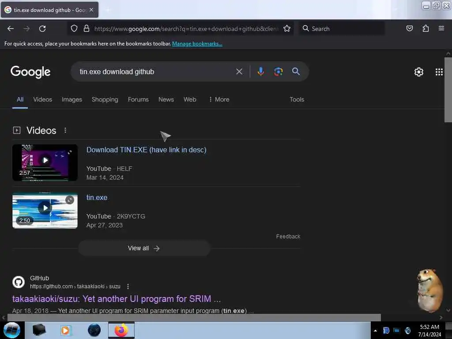Click the horizontal scrollbar thumb
This screenshot has height=339, width=452.
click(x=194, y=317)
